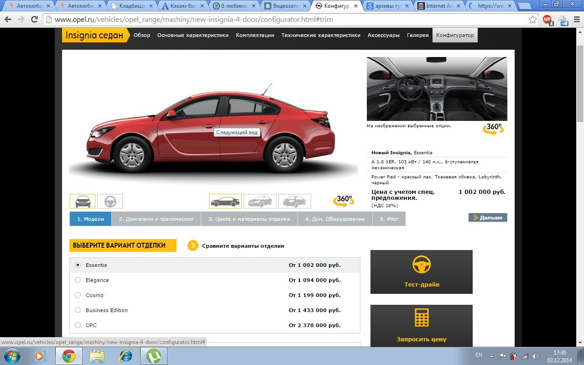Switch to step 1. Модели tab
This screenshot has height=365, width=584.
point(90,219)
